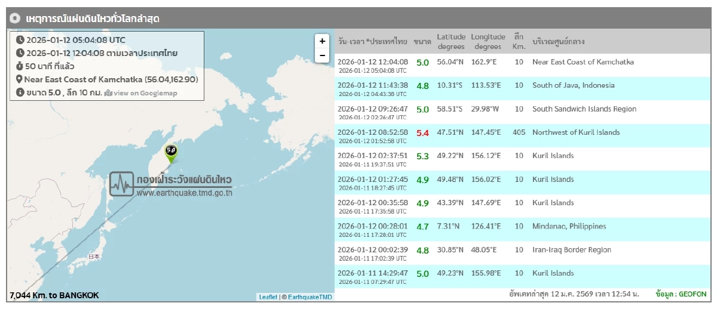717x309 pixels.
Task: Click the map zoom in plus button
Action: 322,41
